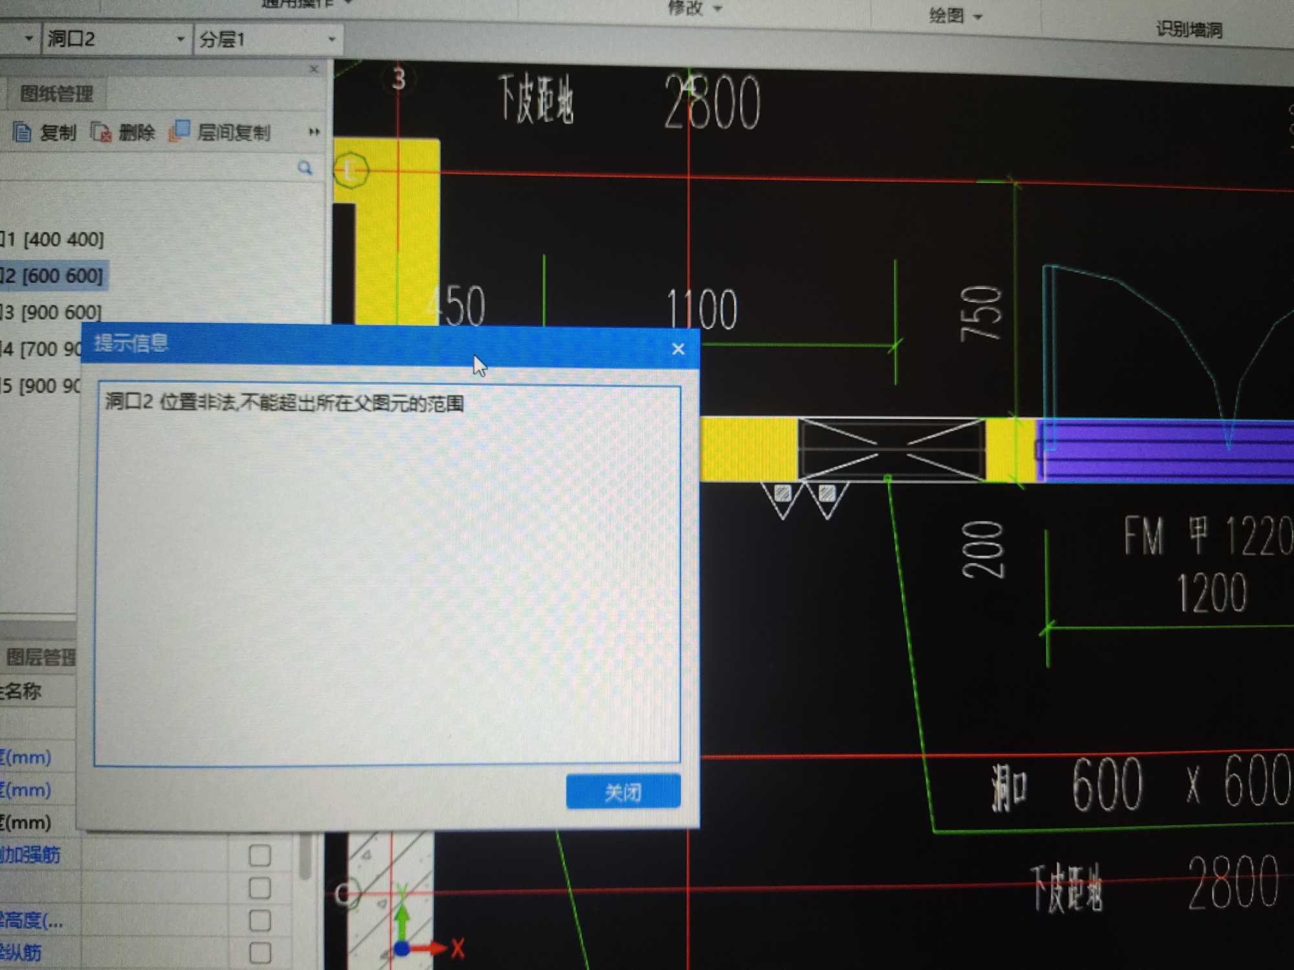Image resolution: width=1294 pixels, height=970 pixels.
Task: Click the dialog message text area
Action: (387, 576)
